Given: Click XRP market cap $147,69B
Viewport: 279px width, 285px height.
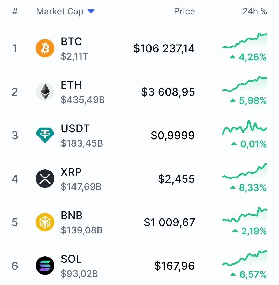Looking at the screenshot, I should (81, 187).
